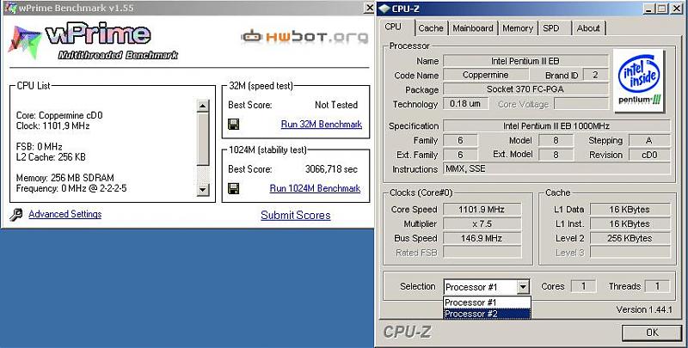Screen dimensions: 688x348
Task: Click the Instructions field MMX, SSE
Action: (x=556, y=168)
